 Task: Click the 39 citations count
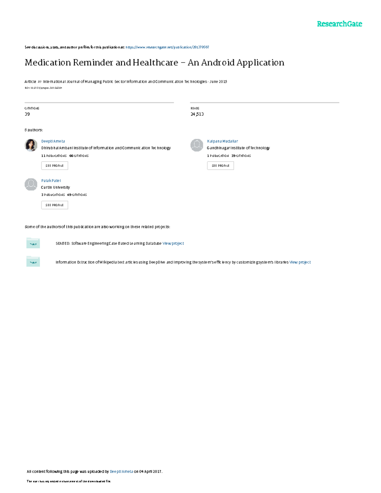27,114
